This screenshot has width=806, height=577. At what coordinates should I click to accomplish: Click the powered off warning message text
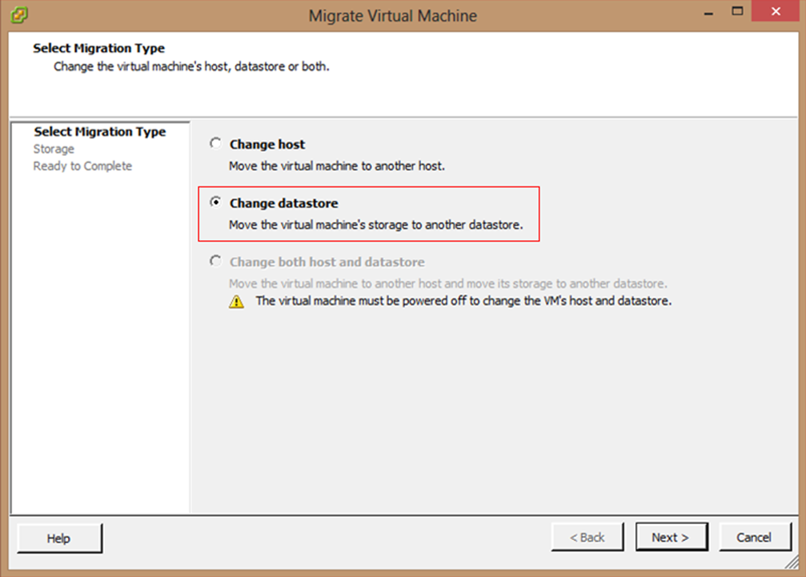coord(463,301)
